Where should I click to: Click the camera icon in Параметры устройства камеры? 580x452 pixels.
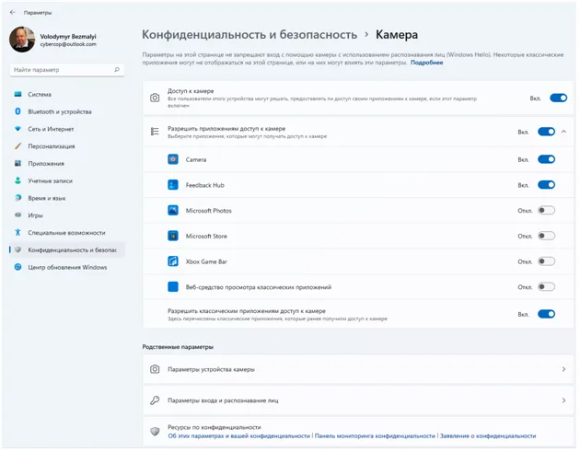point(155,369)
